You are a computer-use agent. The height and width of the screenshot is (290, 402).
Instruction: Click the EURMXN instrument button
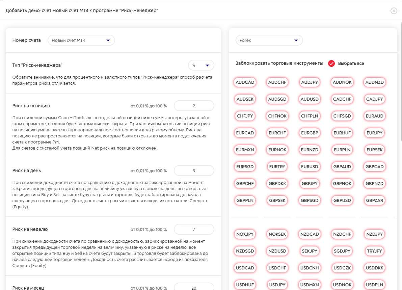click(245, 150)
